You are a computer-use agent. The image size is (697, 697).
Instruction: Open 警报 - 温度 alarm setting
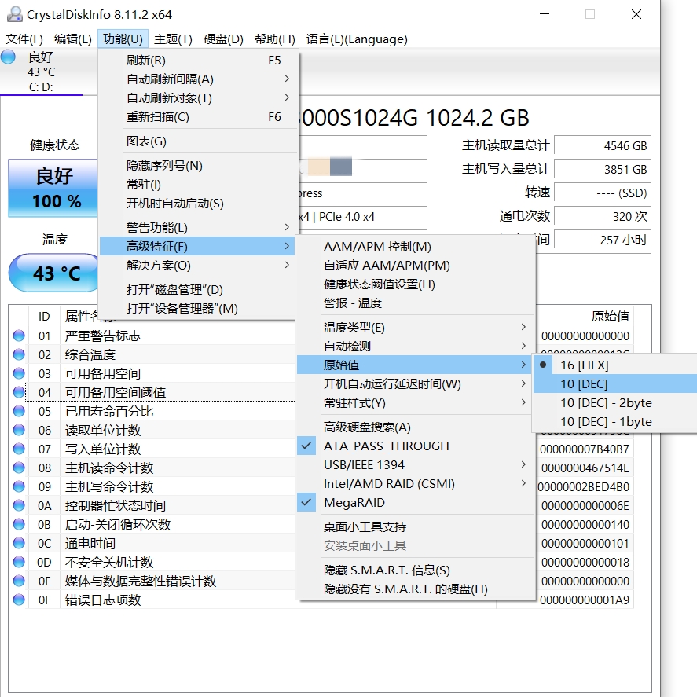point(415,303)
